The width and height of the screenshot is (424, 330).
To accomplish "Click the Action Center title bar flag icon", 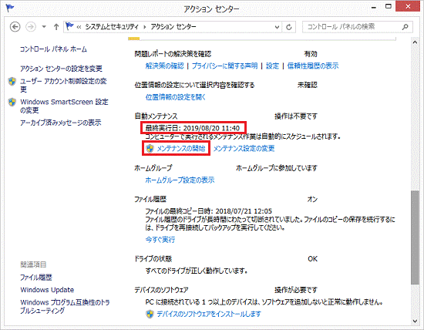I will tap(10, 8).
